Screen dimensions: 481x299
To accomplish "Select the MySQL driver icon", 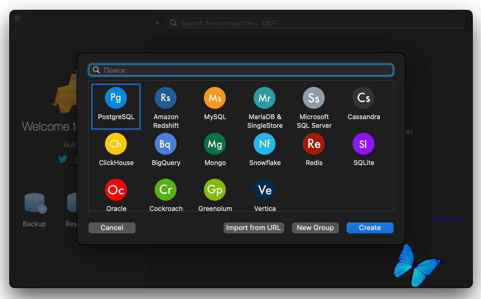I will 215,98.
